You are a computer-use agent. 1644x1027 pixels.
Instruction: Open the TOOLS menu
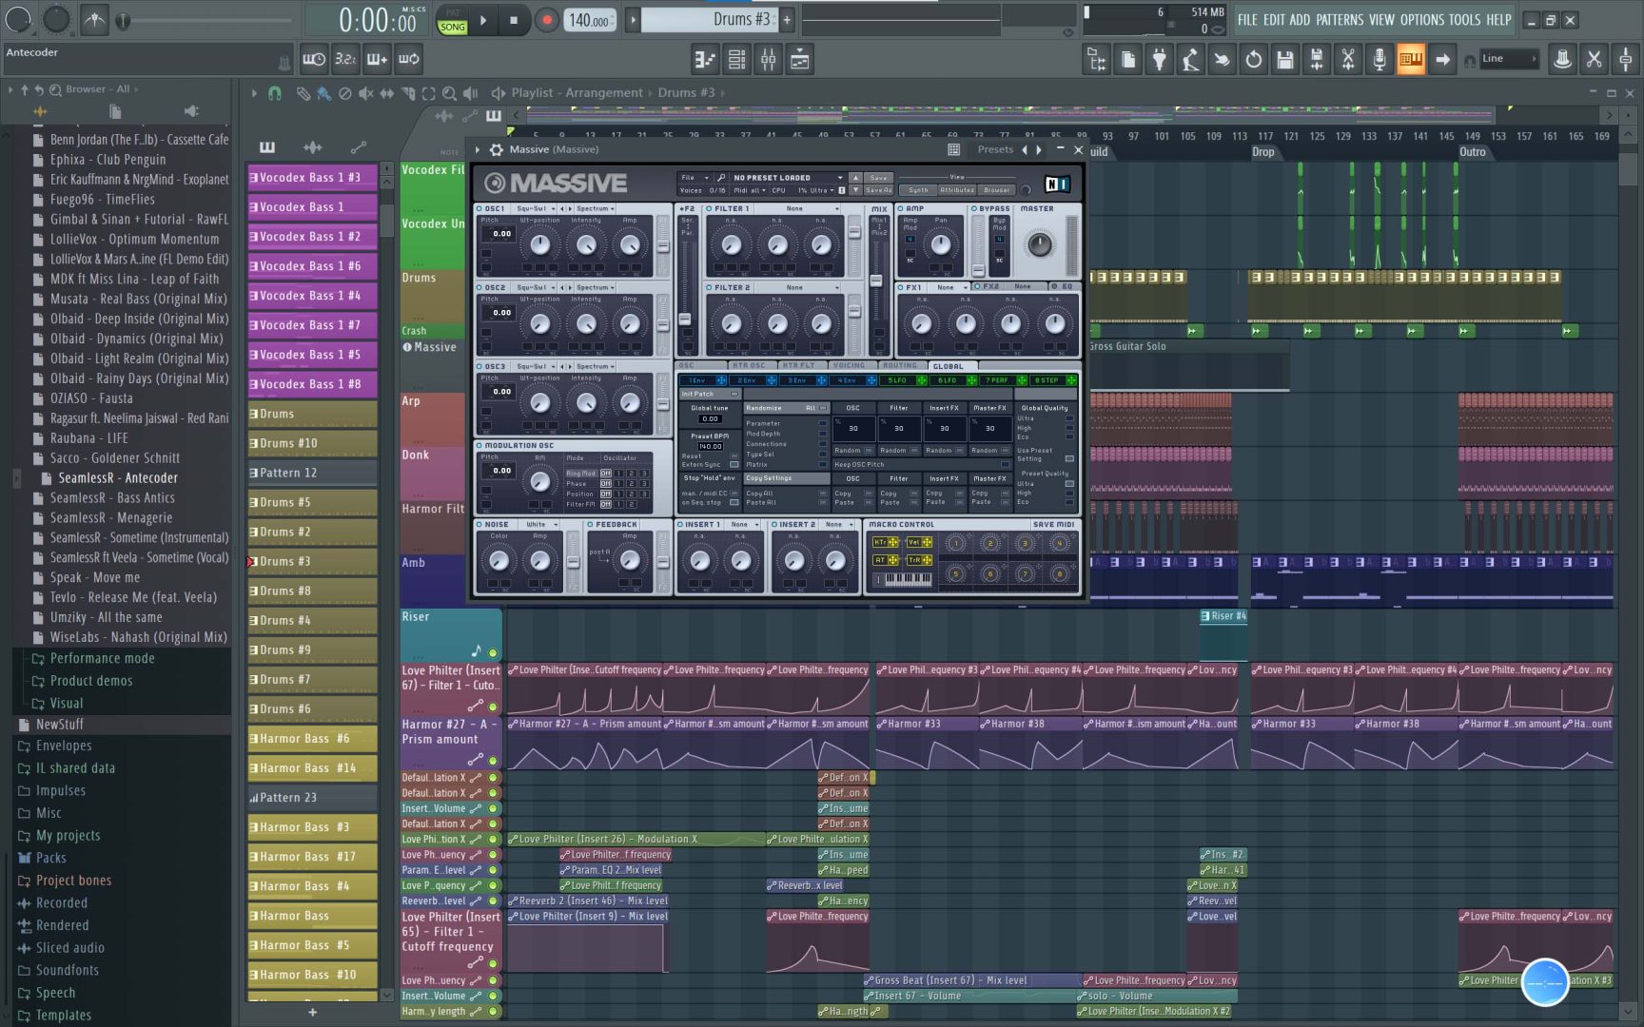[x=1465, y=20]
